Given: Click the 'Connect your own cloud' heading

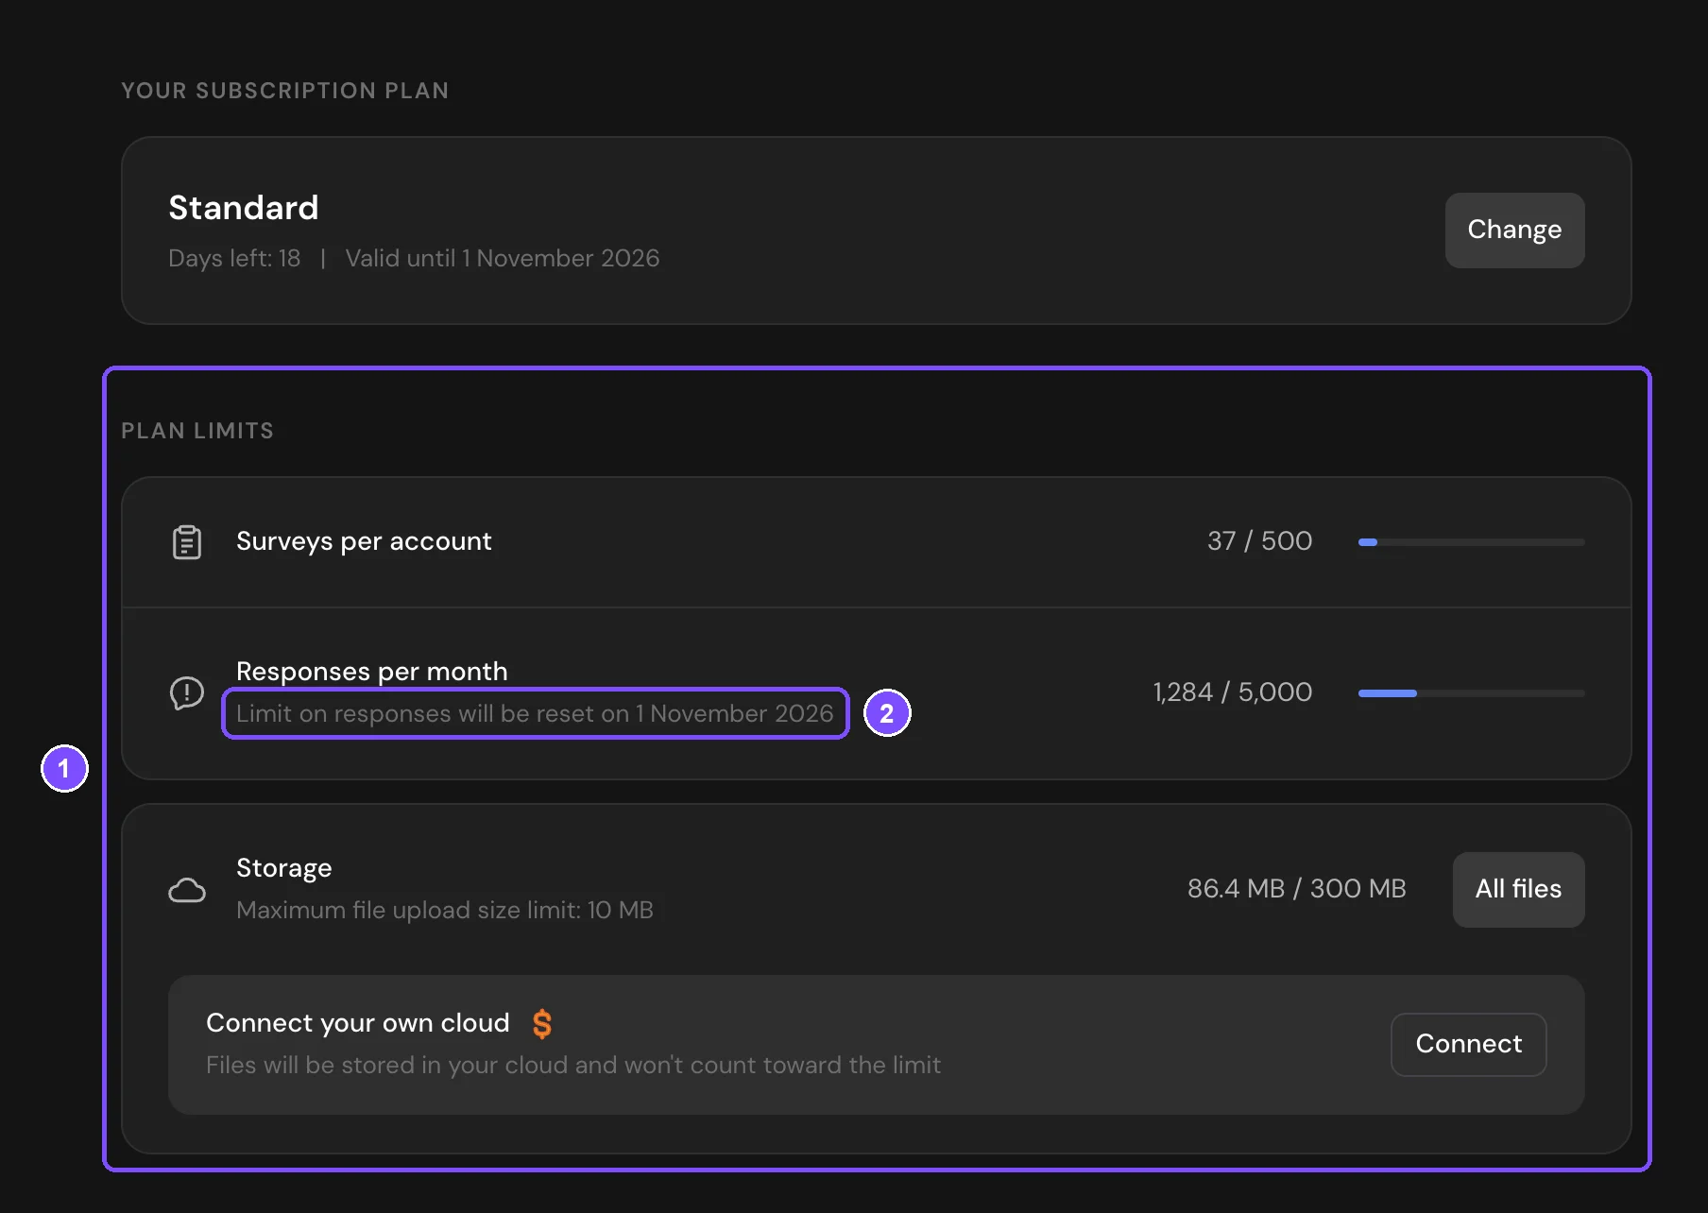Looking at the screenshot, I should 358,1022.
